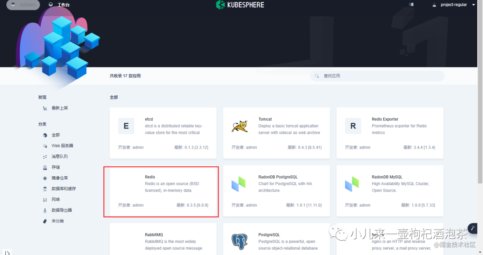Open the Redis application title
Image resolution: width=483 pixels, height=255 pixels.
pos(150,177)
